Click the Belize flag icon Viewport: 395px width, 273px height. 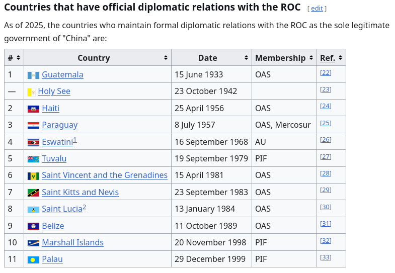pyautogui.click(x=33, y=226)
